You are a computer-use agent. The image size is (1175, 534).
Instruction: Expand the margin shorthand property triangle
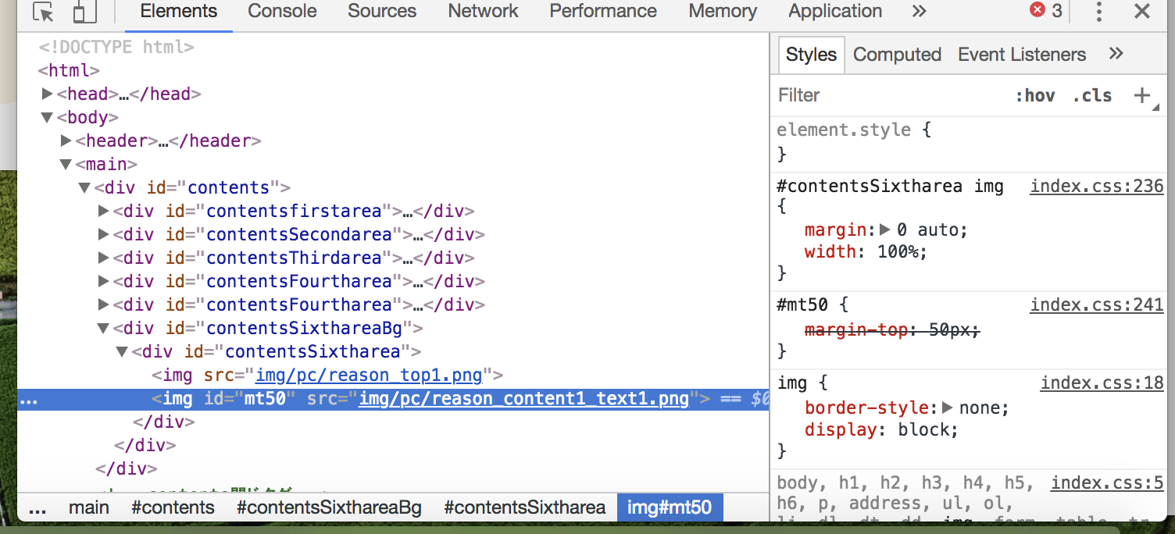pyautogui.click(x=884, y=230)
